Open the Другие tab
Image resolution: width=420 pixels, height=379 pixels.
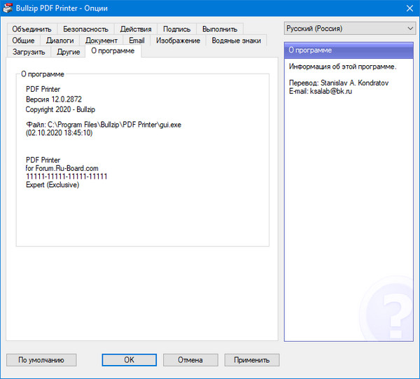tap(68, 52)
